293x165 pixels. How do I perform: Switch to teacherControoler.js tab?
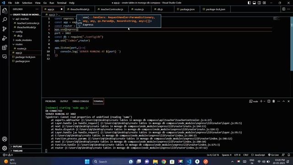tap(111, 9)
